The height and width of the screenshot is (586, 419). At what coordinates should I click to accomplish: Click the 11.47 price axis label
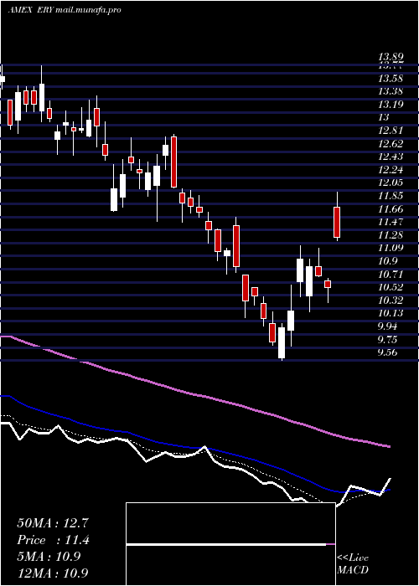point(391,222)
